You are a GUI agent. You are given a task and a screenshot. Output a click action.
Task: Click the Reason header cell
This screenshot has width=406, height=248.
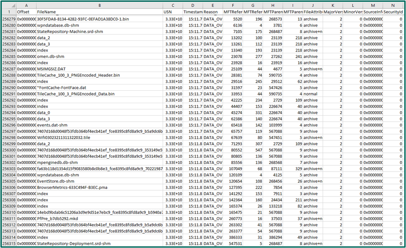pos(213,12)
